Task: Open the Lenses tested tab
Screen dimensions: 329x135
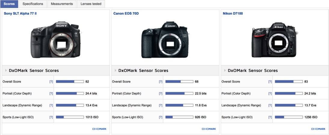Action: (x=91, y=4)
